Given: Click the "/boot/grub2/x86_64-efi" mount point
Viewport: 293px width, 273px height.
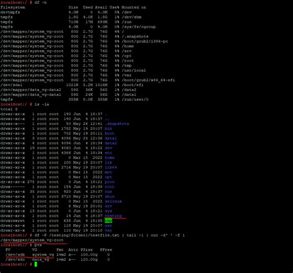Looking at the screenshot, I should point(148,80).
